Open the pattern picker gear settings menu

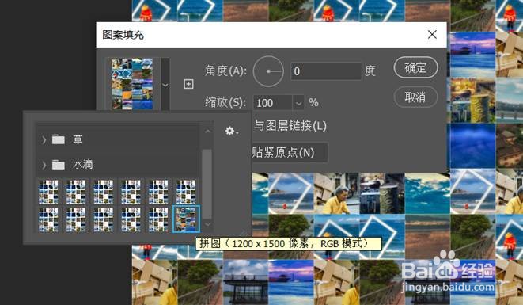(232, 131)
